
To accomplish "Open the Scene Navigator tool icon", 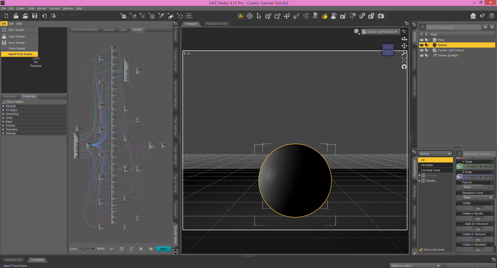I will point(250,16).
